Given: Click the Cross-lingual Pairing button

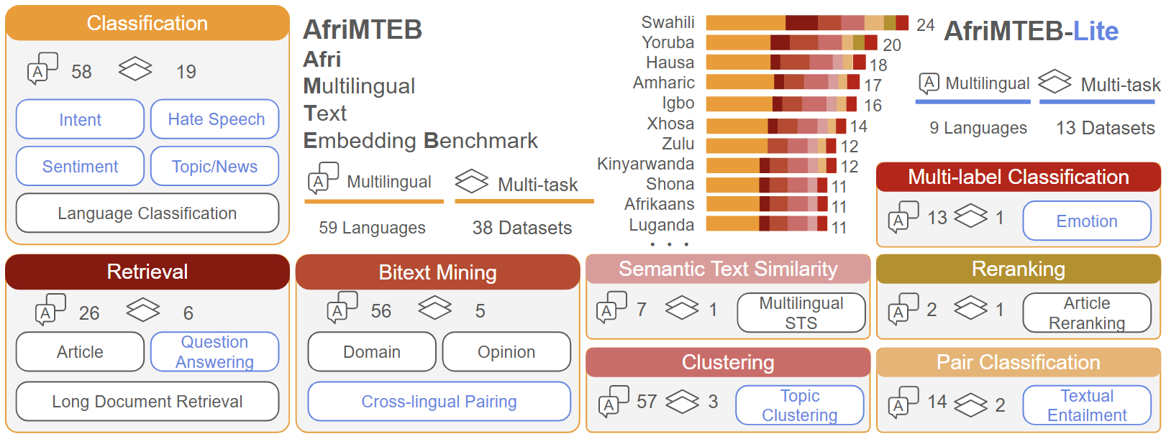Looking at the screenshot, I should [x=439, y=402].
